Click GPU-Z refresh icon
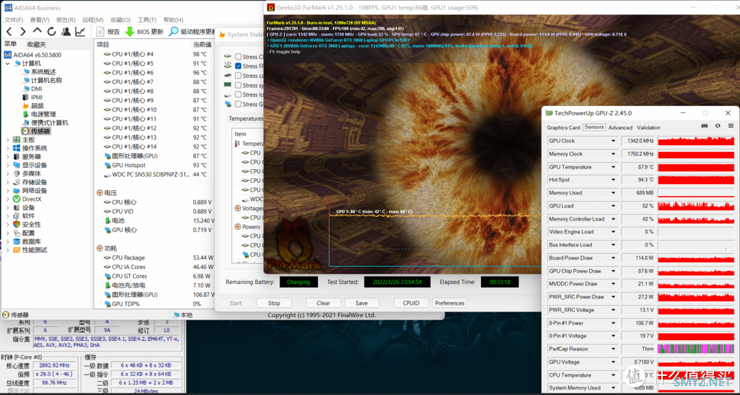 [x=718, y=125]
